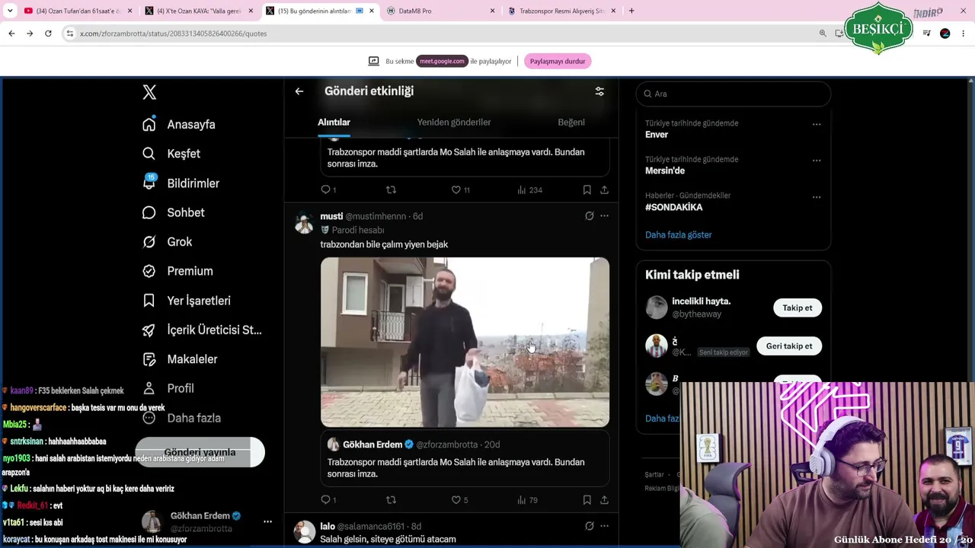Reload the current page
This screenshot has width=975, height=548.
point(48,33)
